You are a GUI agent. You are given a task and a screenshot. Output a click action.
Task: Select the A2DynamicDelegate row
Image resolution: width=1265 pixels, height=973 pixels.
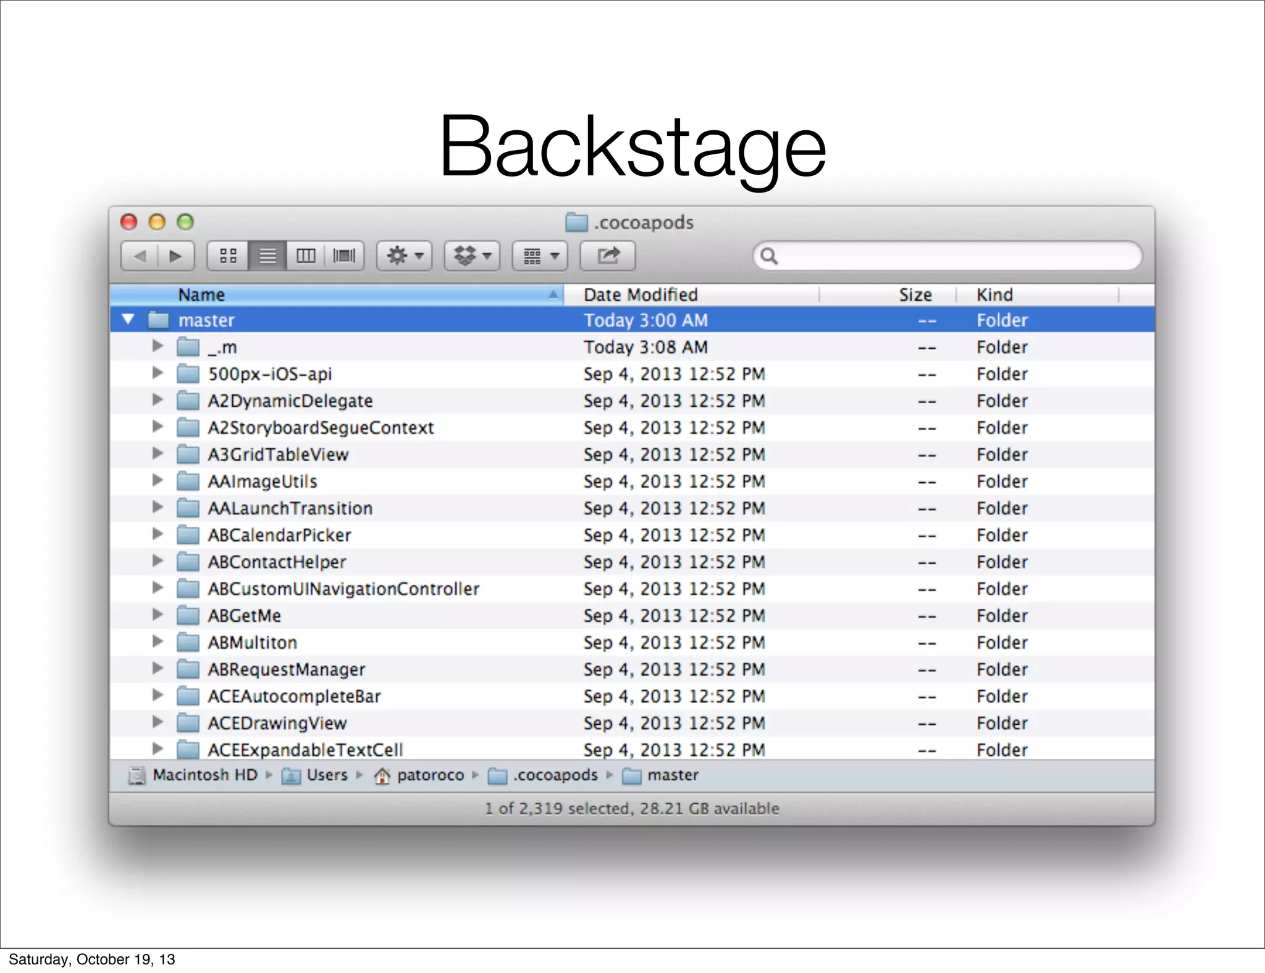tap(632, 401)
